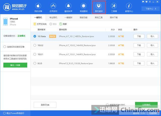Click the 刷新列表 button

[x=45, y=105]
